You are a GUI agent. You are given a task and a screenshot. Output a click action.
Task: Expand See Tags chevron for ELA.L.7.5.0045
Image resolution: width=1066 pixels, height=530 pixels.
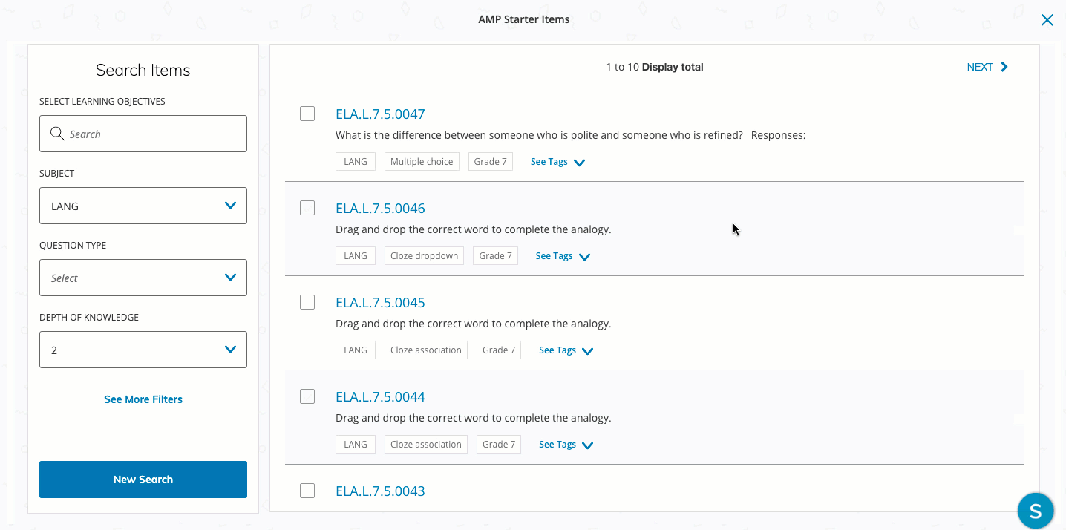(x=588, y=351)
